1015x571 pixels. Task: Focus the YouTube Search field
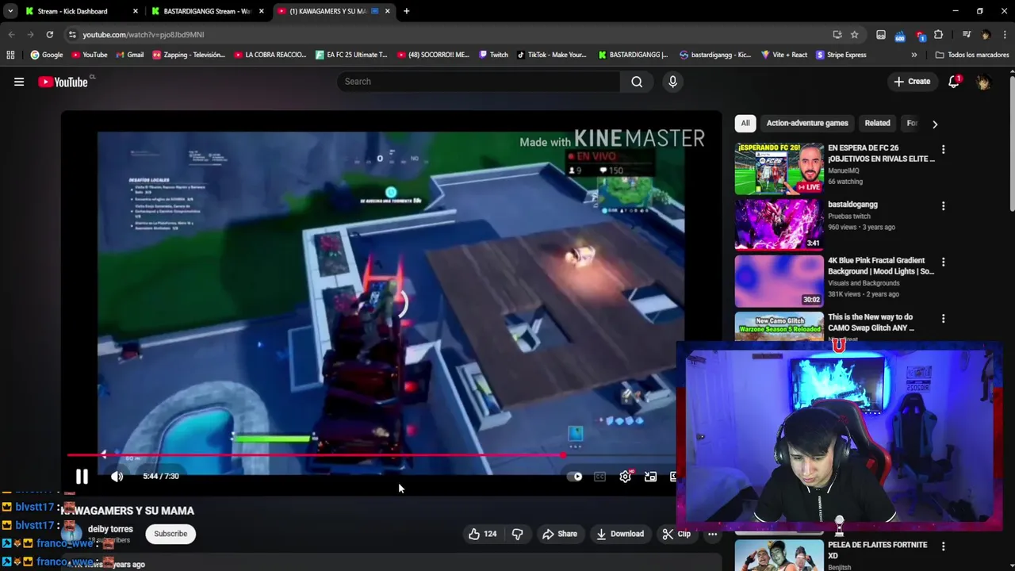point(479,82)
